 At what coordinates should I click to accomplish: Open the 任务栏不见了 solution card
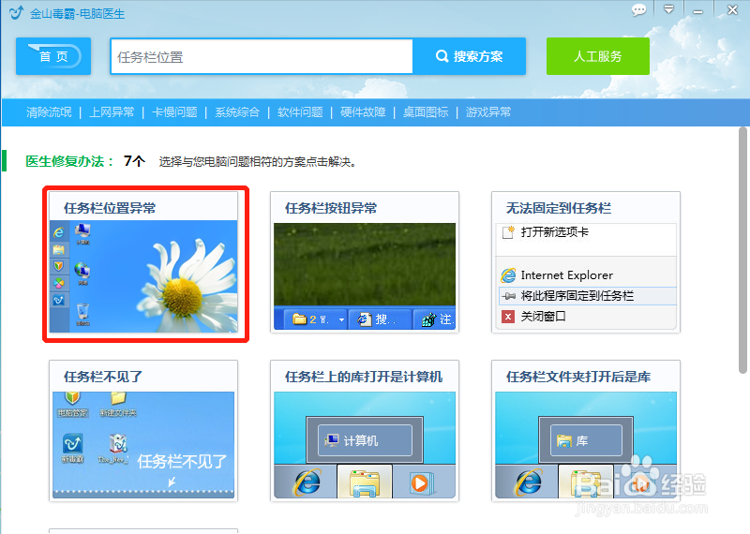click(x=143, y=431)
